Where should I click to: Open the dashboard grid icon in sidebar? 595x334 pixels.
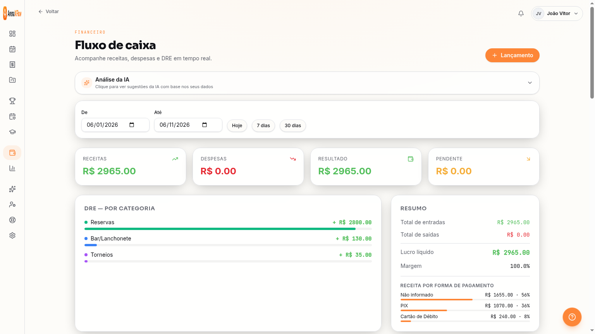coord(12,34)
